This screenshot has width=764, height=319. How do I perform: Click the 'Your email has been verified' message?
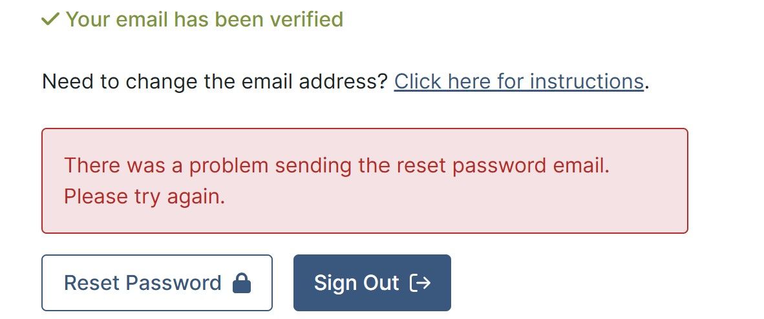click(x=204, y=19)
